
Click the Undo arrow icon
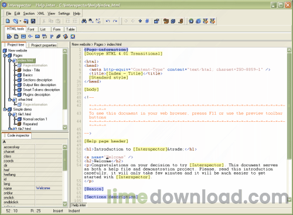108,21
